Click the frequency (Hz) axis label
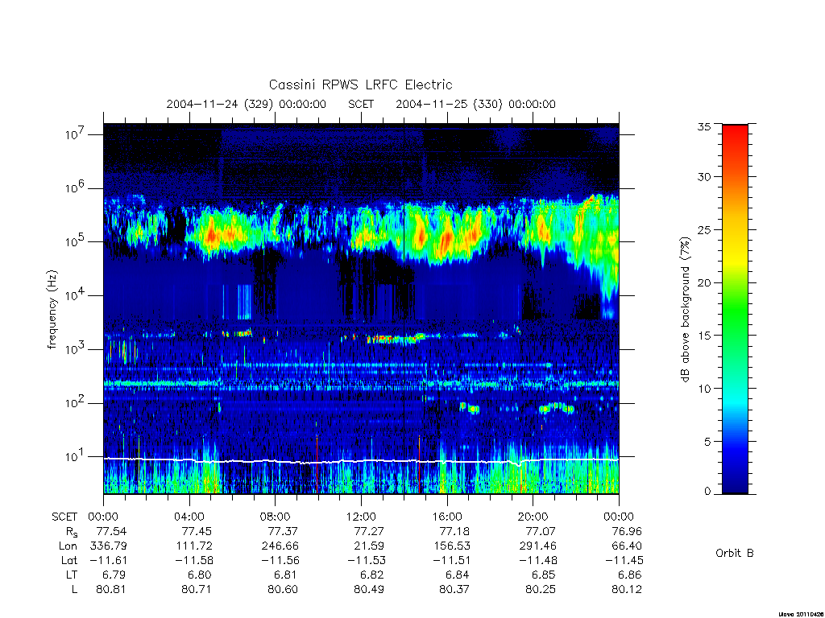Screen dimensions: 825x618 [x=52, y=310]
